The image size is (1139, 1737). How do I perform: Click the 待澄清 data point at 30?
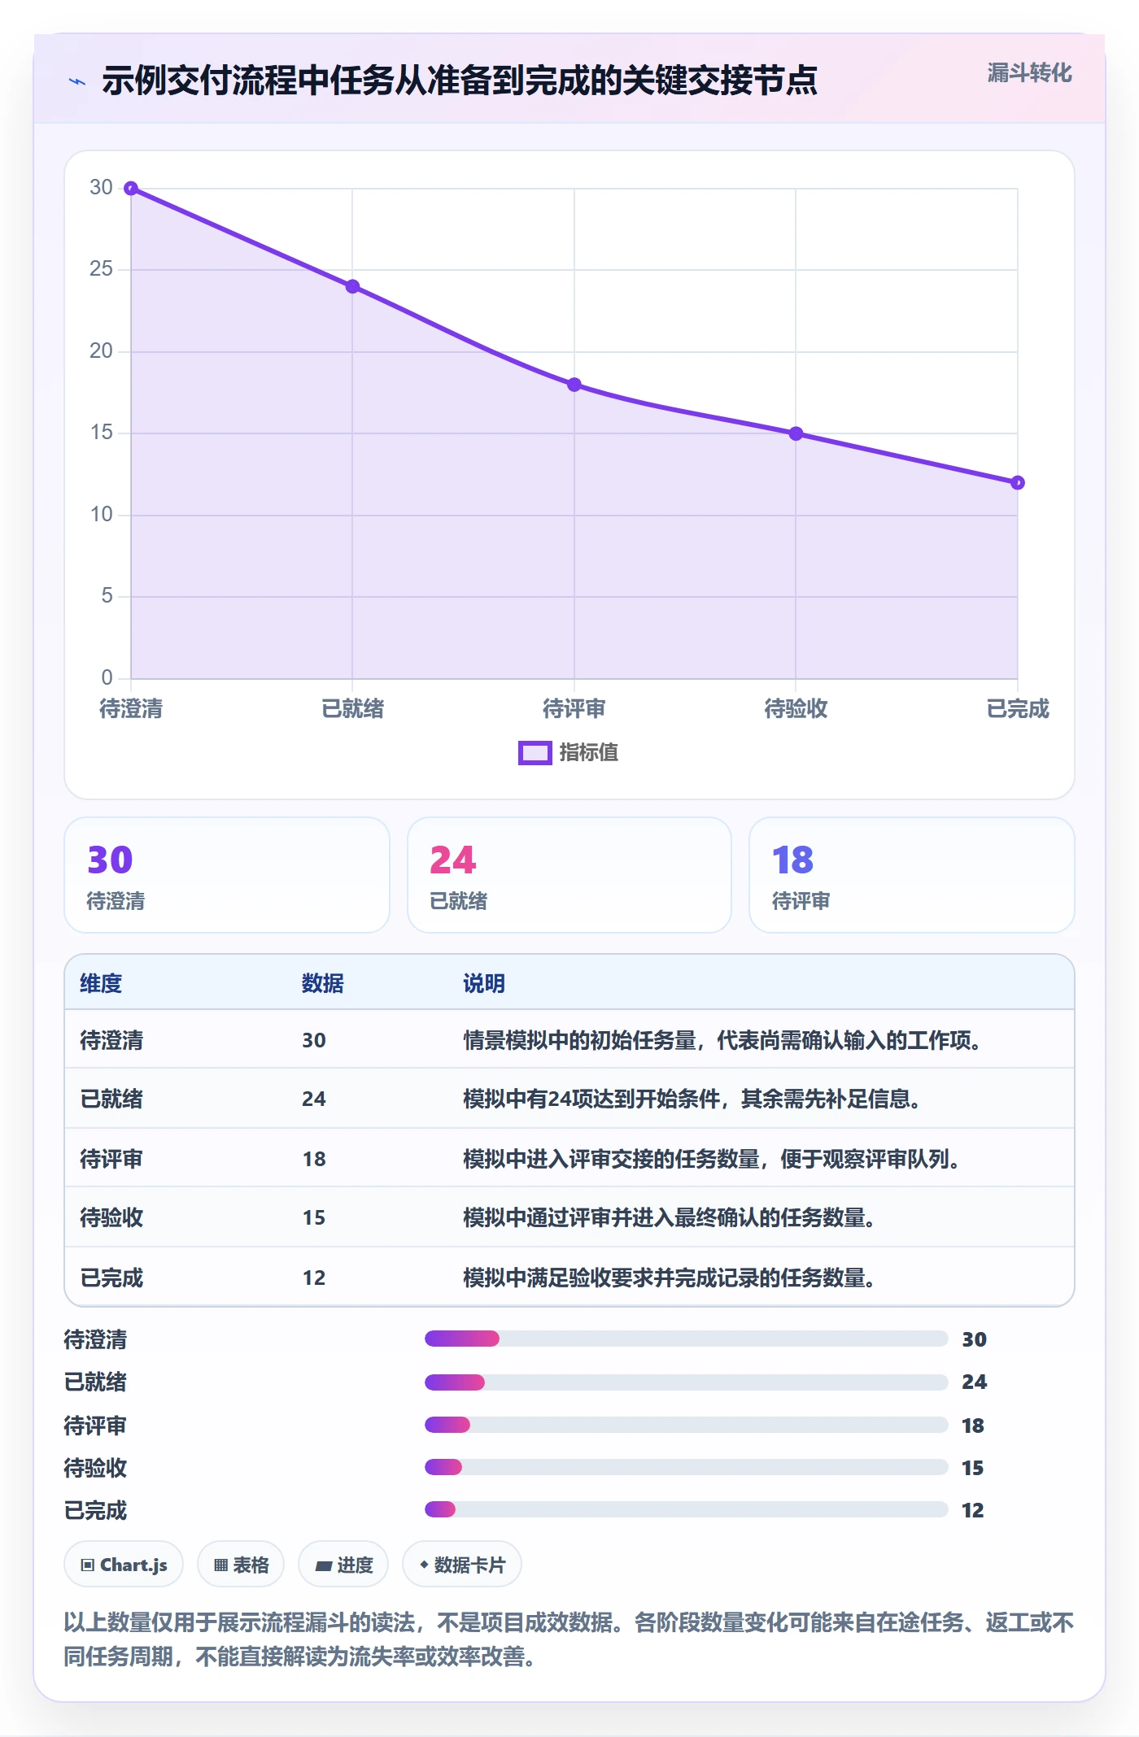131,189
